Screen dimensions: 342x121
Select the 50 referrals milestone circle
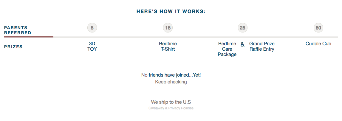tap(318, 28)
